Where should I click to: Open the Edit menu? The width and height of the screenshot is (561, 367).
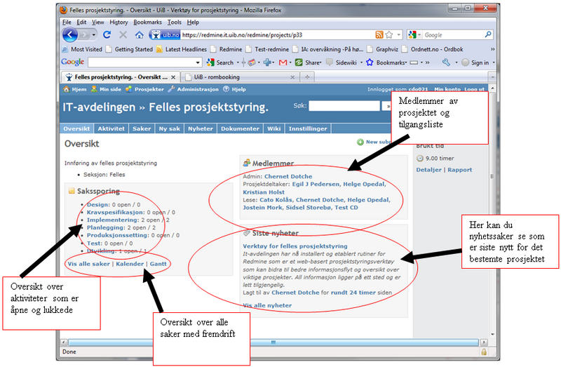tap(81, 22)
